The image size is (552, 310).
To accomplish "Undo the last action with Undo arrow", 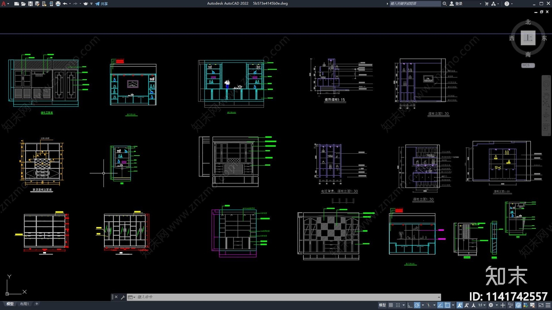I will [x=65, y=4].
